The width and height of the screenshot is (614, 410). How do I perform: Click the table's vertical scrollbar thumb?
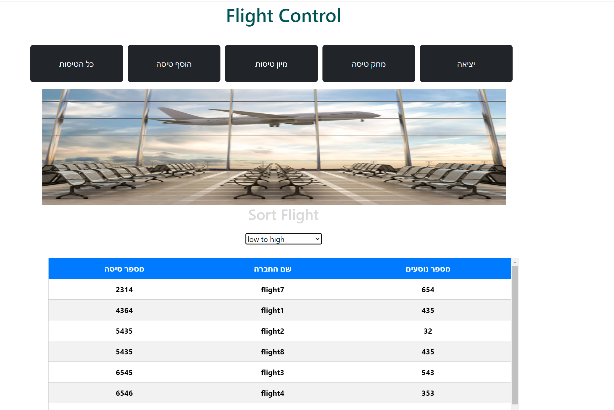[x=515, y=335]
